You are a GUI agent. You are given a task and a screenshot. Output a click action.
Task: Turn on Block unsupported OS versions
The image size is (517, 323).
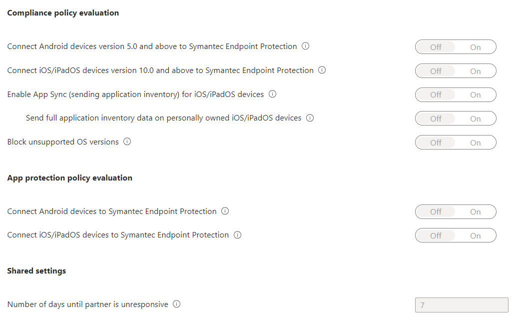pyautogui.click(x=475, y=142)
